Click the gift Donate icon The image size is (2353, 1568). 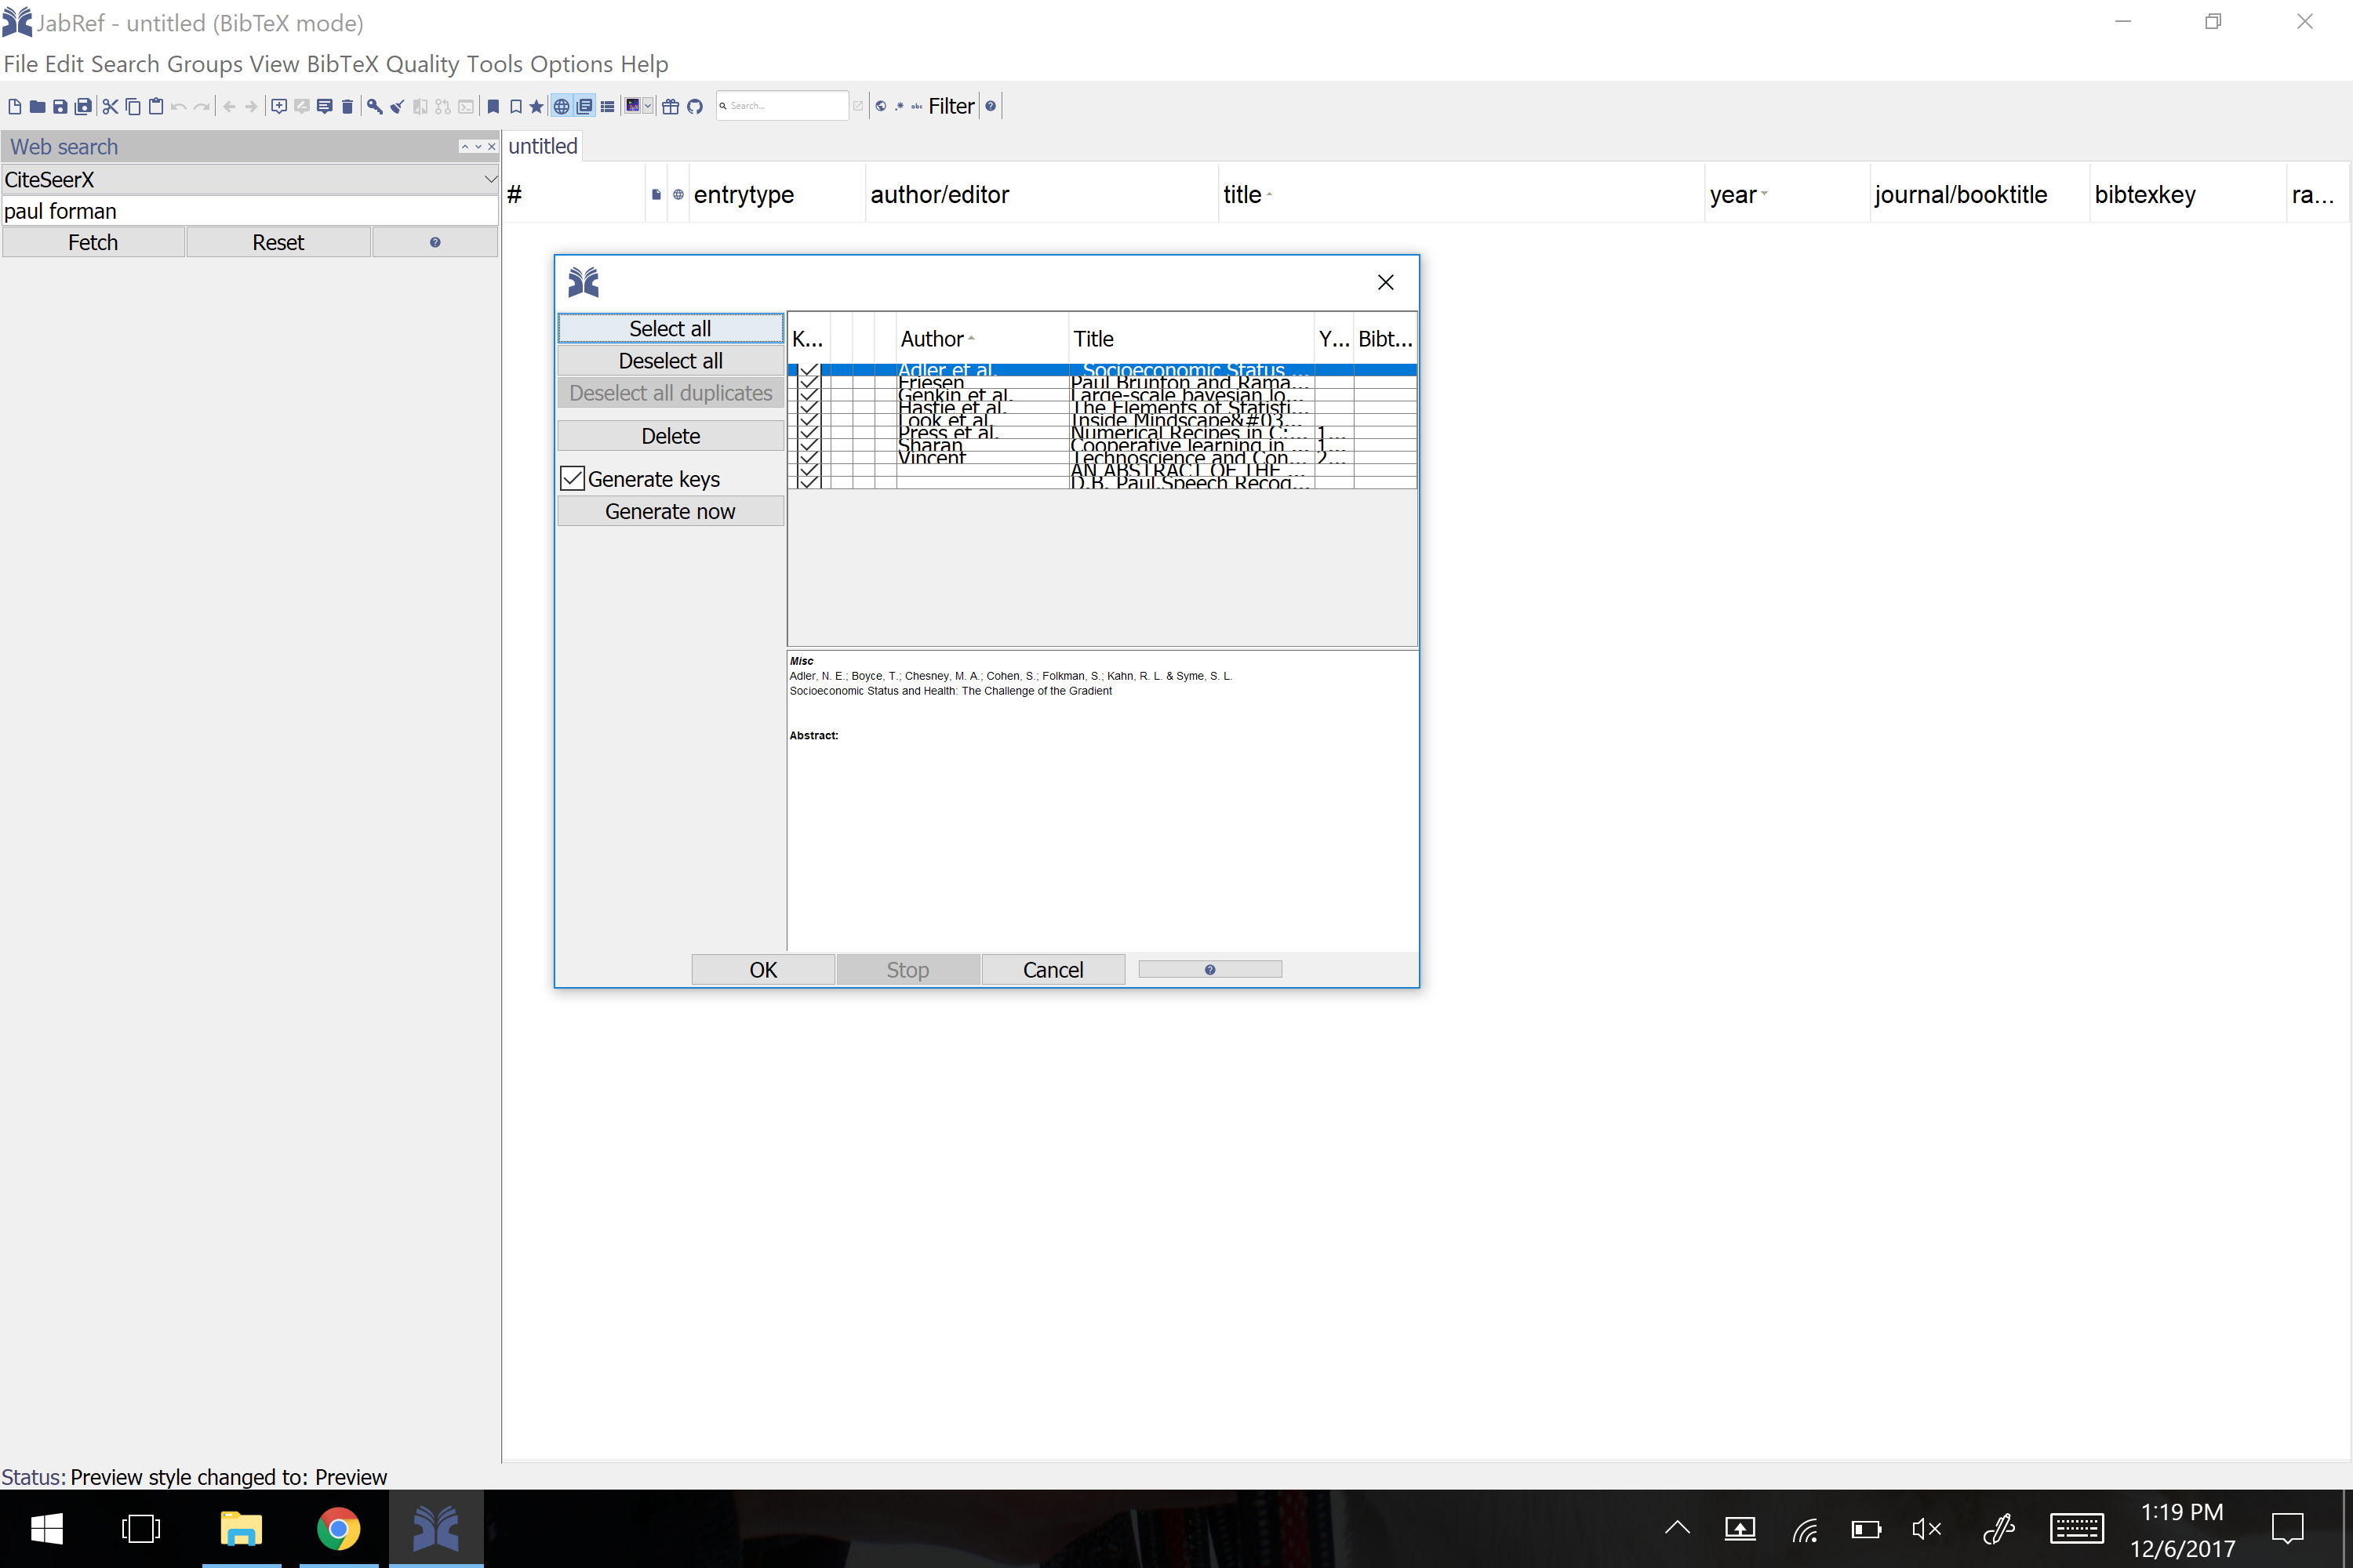(x=671, y=106)
